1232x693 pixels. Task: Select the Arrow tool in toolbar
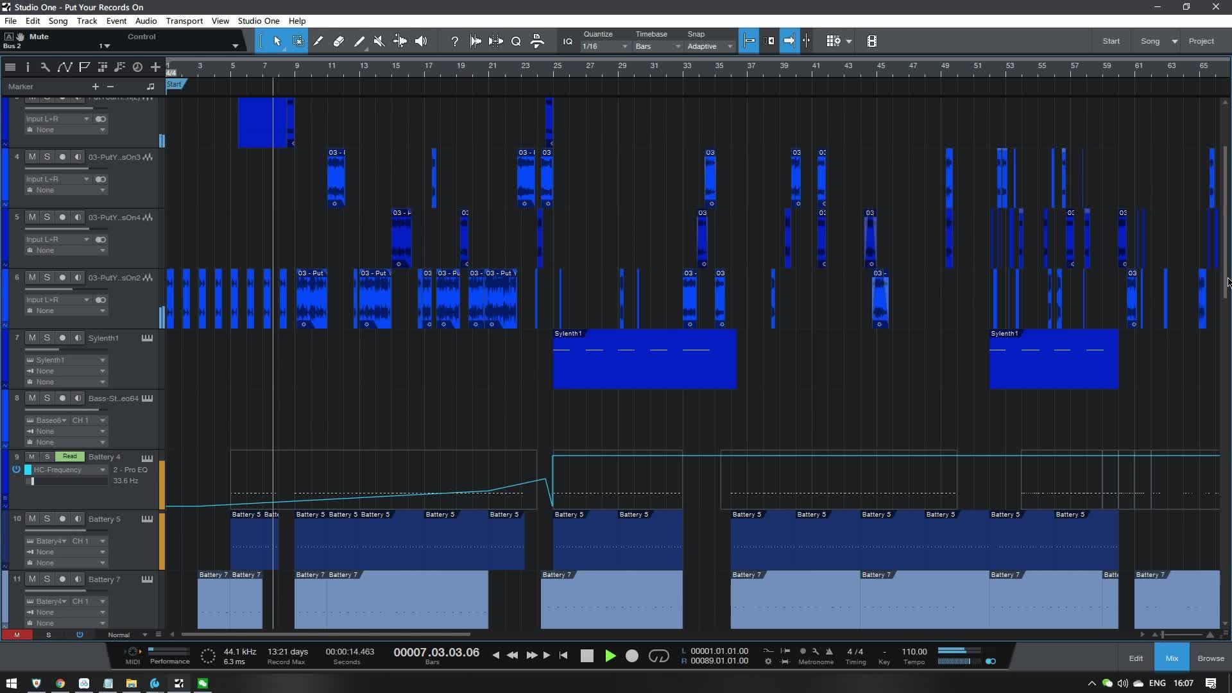pyautogui.click(x=277, y=41)
